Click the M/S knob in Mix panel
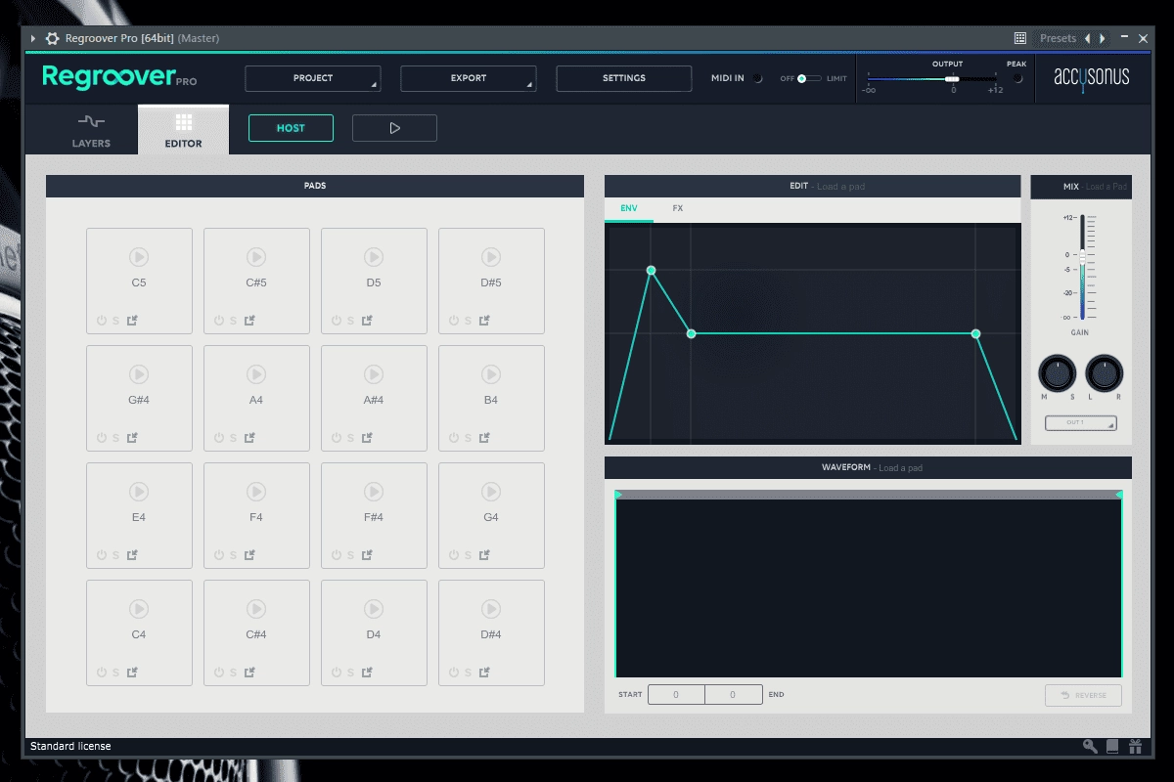The width and height of the screenshot is (1174, 782). [x=1058, y=372]
